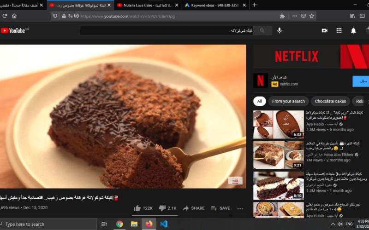Open Task View on the taskbar
The width and height of the screenshot is (369, 230).
click(104, 224)
